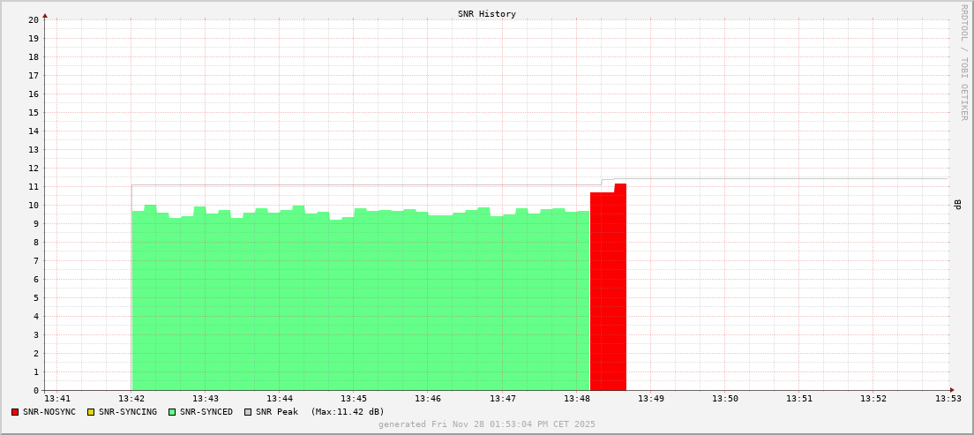Select the SNR-NOSYNC legend label

(49, 412)
